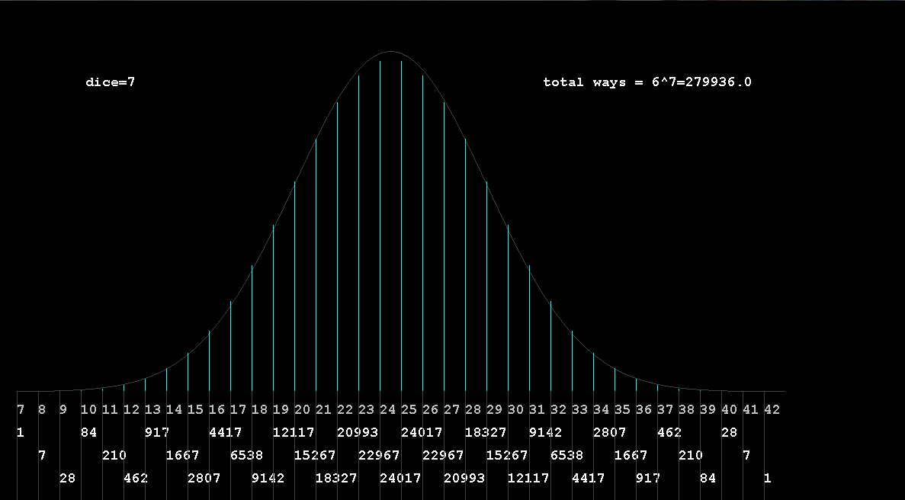Click the count 24017 under sum 24
Image resolution: width=905 pixels, height=500 pixels.
400,479
